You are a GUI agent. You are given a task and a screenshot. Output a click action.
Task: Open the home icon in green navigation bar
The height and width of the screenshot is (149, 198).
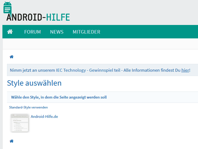point(10,32)
